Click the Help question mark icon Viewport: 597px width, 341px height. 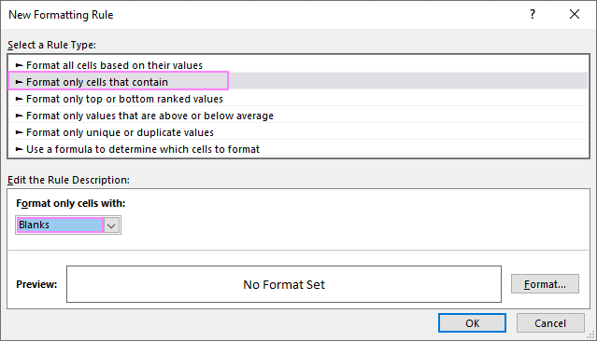(533, 14)
